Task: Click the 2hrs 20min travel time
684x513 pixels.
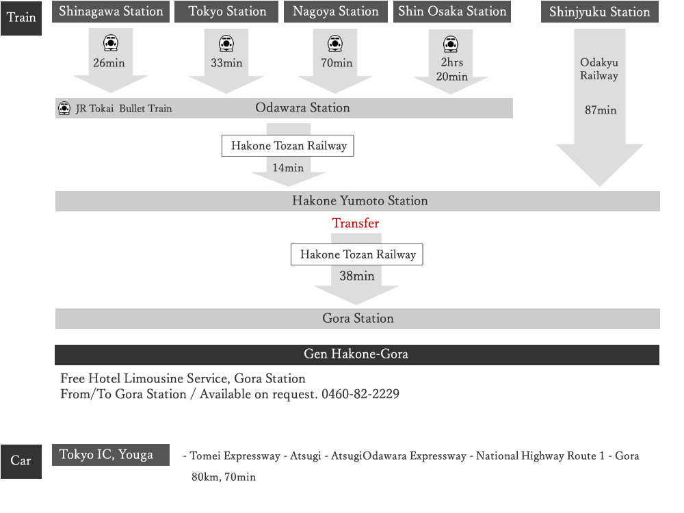Action: pyautogui.click(x=452, y=69)
